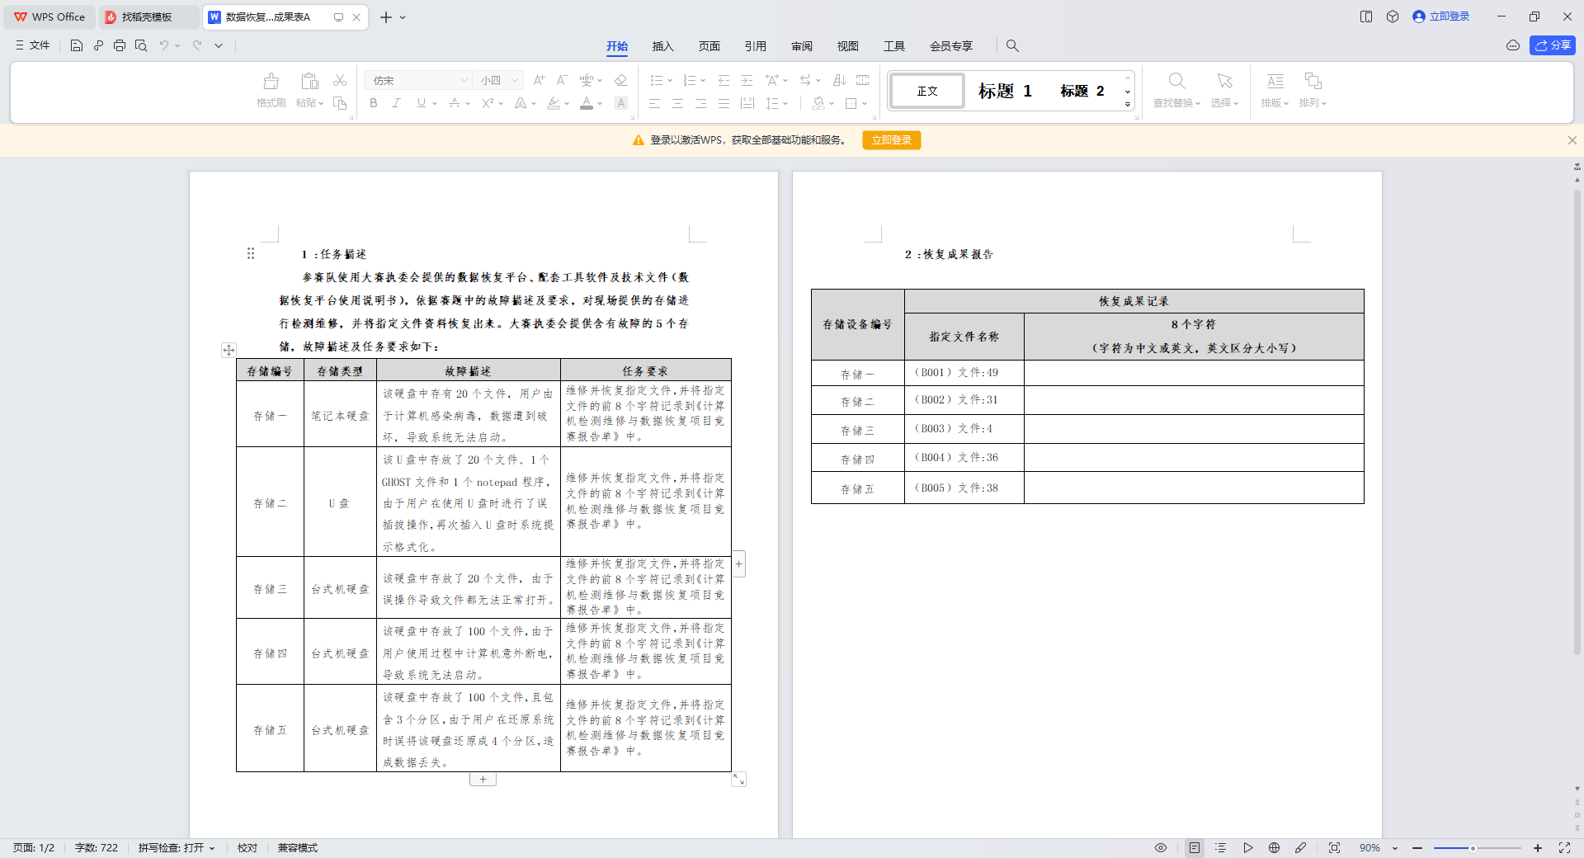The height and width of the screenshot is (858, 1584).
Task: Open the 插入 ribbon tab
Action: point(662,46)
